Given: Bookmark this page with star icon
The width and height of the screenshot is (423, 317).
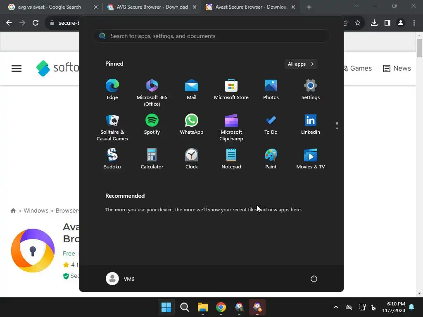Looking at the screenshot, I should point(358,23).
